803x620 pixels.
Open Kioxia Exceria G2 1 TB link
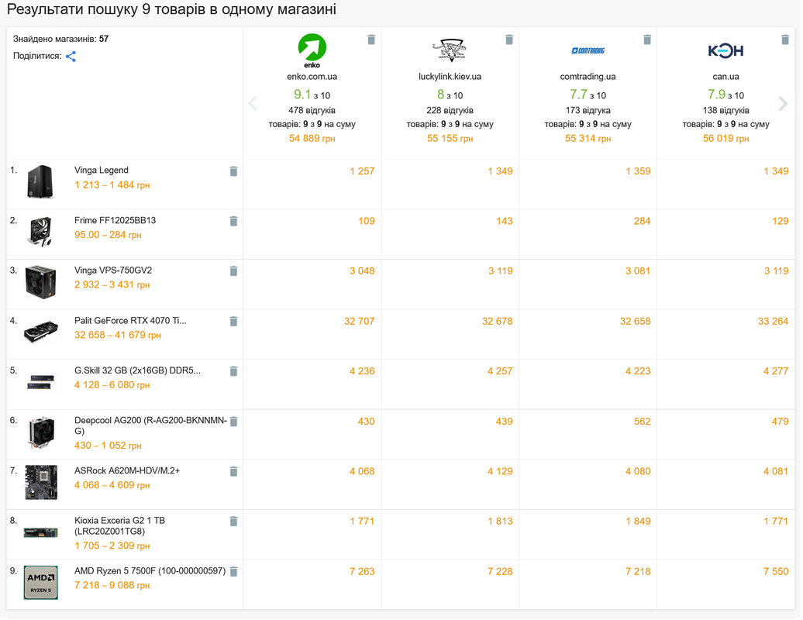pyautogui.click(x=120, y=525)
